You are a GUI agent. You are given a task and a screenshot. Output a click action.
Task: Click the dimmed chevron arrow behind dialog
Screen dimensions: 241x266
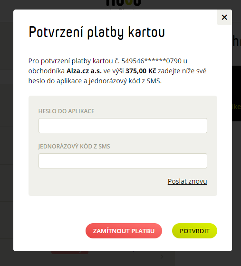pyautogui.click(x=162, y=256)
